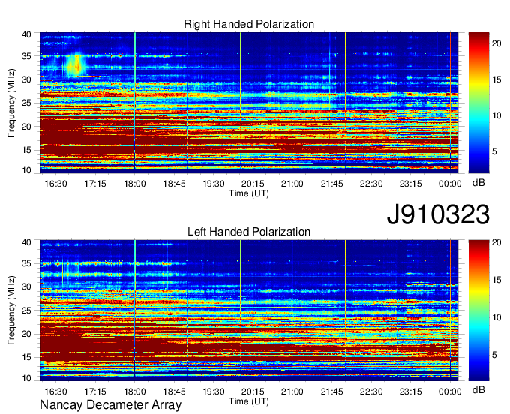Click the 22:30 time tick in the Left Handed plot

tap(371, 391)
